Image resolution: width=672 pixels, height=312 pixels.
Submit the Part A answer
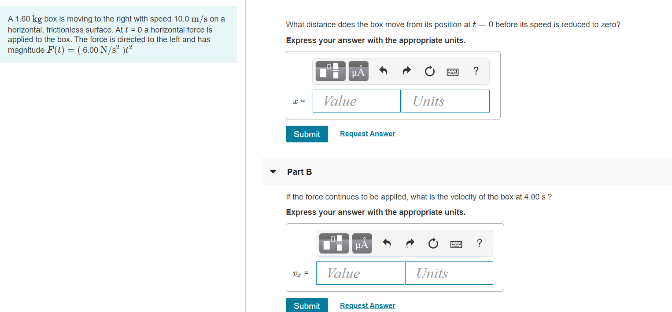[306, 134]
